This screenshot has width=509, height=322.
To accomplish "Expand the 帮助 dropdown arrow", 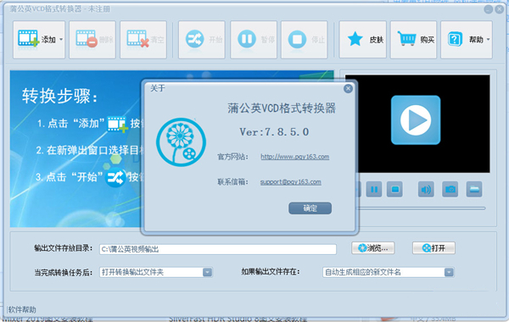I will (489, 40).
